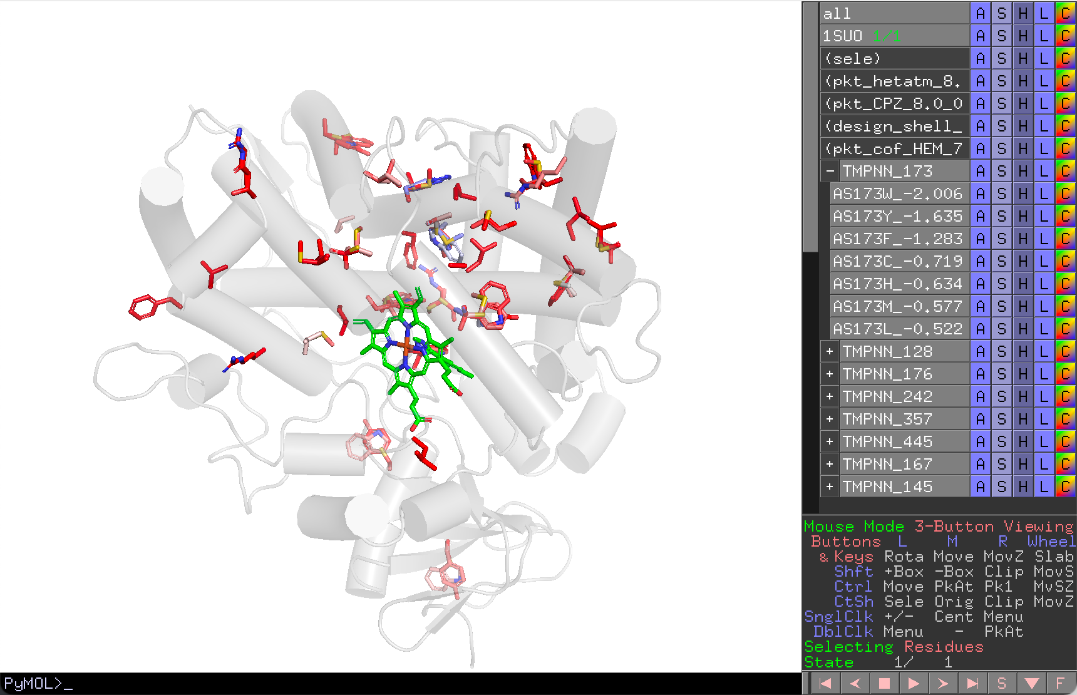Toggle the (sele) selection entry
Viewport: 1077px width, 695px height.
pos(895,58)
